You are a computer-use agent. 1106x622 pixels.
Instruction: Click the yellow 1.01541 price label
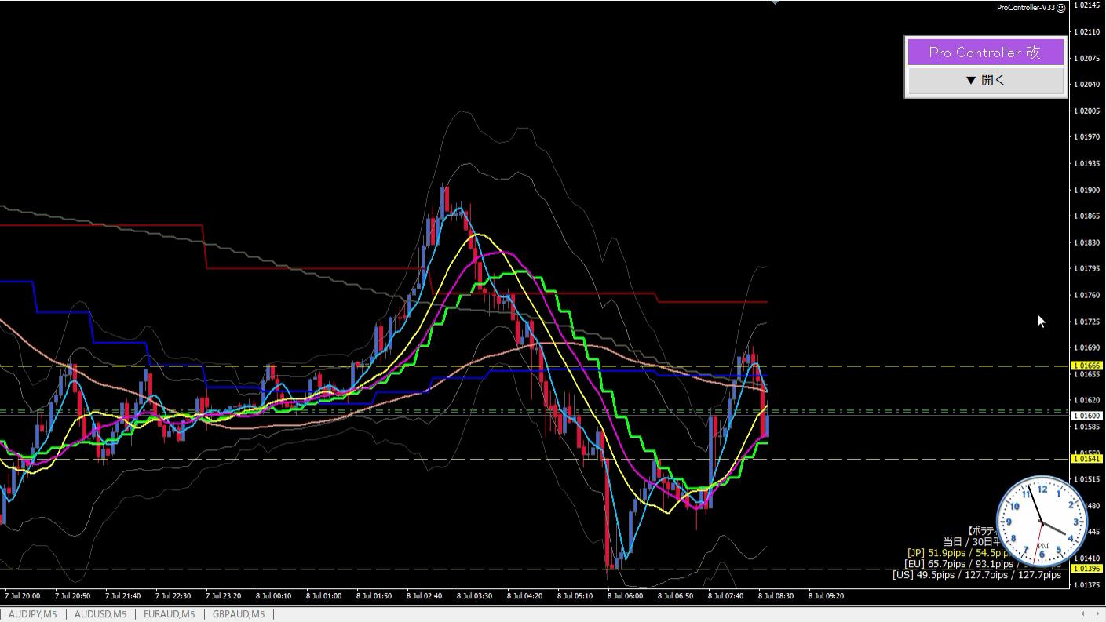coord(1087,459)
